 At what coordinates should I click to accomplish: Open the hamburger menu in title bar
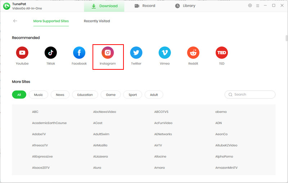click(x=258, y=6)
